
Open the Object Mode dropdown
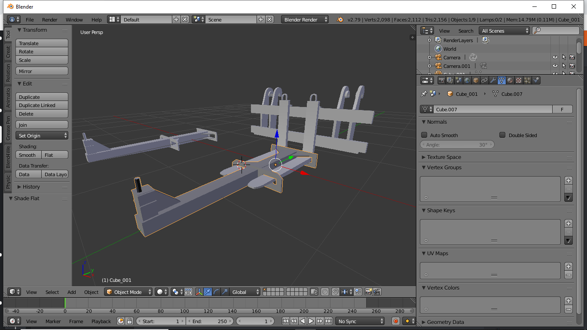128,292
